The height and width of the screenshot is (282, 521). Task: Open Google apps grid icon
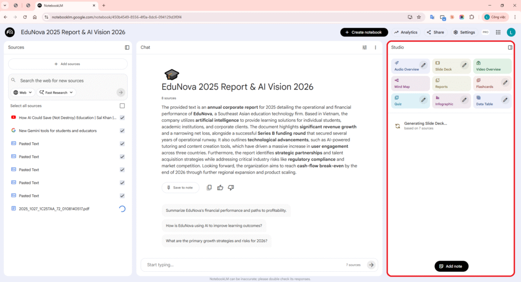498,32
